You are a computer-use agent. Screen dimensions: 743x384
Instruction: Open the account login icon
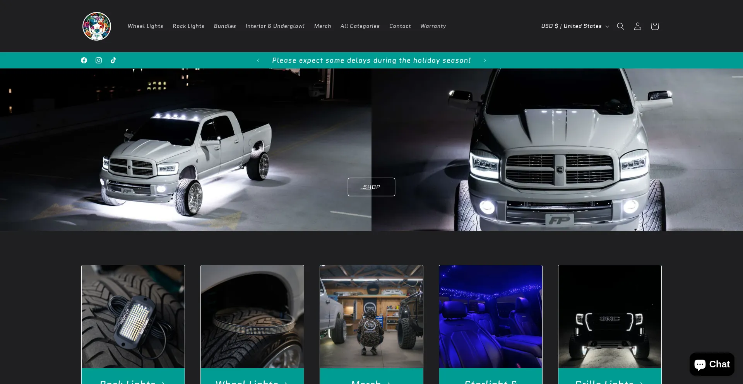coord(637,26)
